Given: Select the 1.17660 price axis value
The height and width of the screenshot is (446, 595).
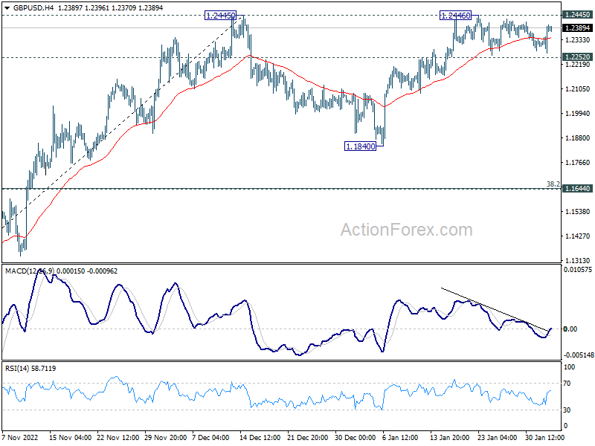Looking at the screenshot, I should tap(577, 162).
